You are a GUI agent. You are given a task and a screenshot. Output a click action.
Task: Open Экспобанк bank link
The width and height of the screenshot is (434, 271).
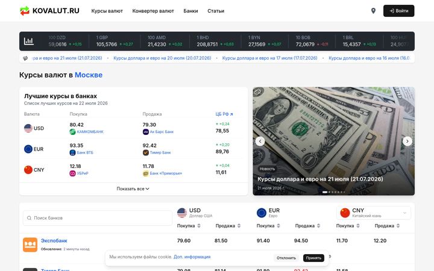[x=54, y=241]
